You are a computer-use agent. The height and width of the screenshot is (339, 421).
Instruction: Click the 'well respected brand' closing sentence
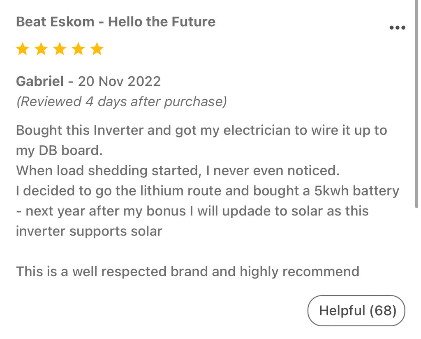click(187, 271)
